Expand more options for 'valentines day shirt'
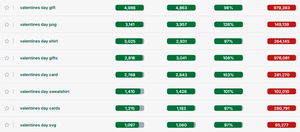The width and height of the screenshot is (300, 132). pos(13,41)
